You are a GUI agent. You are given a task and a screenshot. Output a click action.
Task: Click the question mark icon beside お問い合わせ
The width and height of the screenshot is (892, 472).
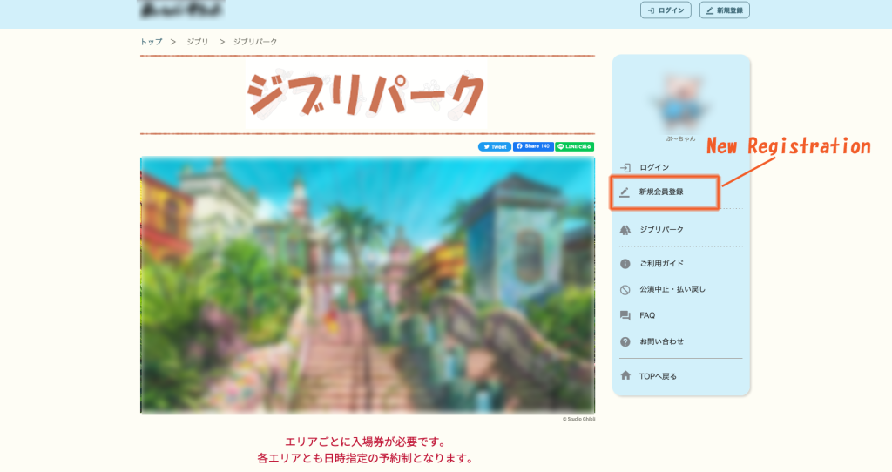point(625,341)
